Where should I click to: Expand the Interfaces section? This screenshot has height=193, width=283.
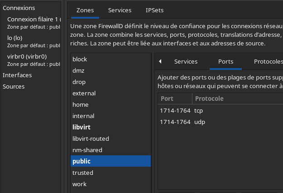pyautogui.click(x=17, y=75)
